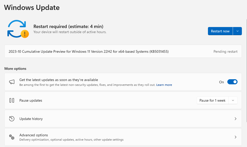Click the 'Pause updates' label
The image size is (247, 147).
coord(31,101)
